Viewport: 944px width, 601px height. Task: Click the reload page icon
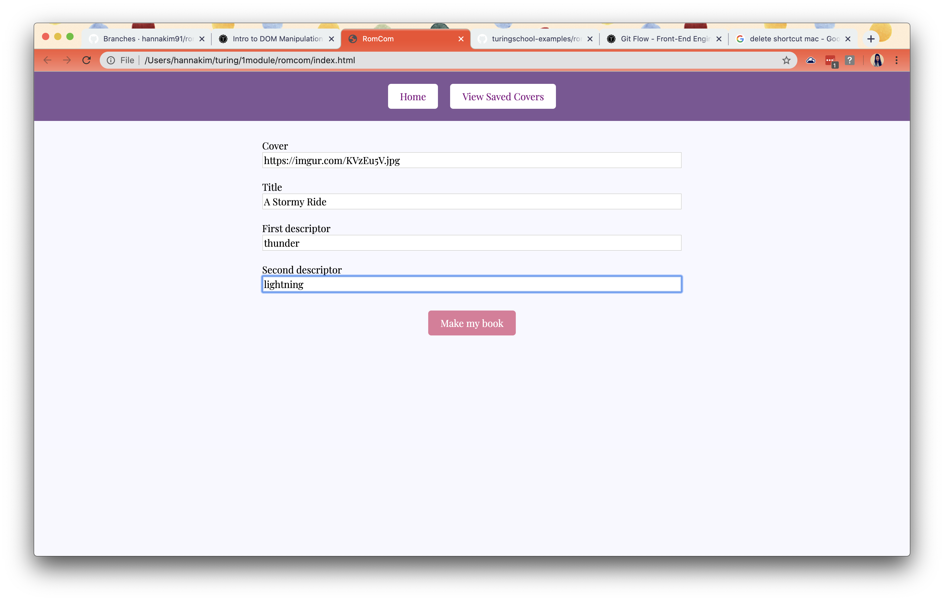point(87,60)
